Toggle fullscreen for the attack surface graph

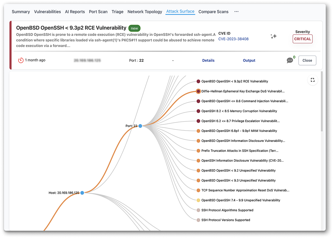(313, 80)
